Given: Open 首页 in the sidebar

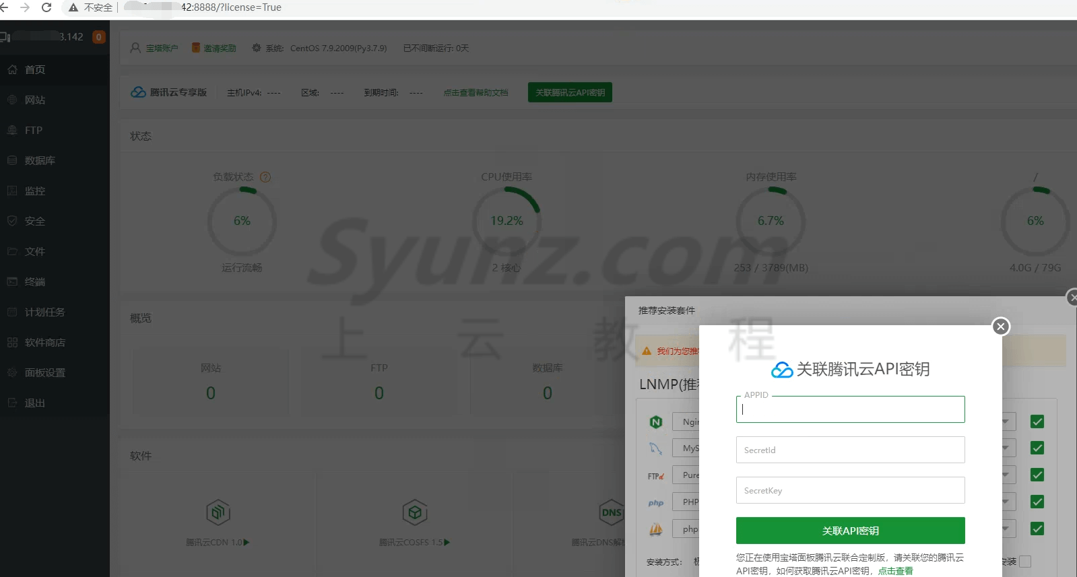Looking at the screenshot, I should (35, 69).
